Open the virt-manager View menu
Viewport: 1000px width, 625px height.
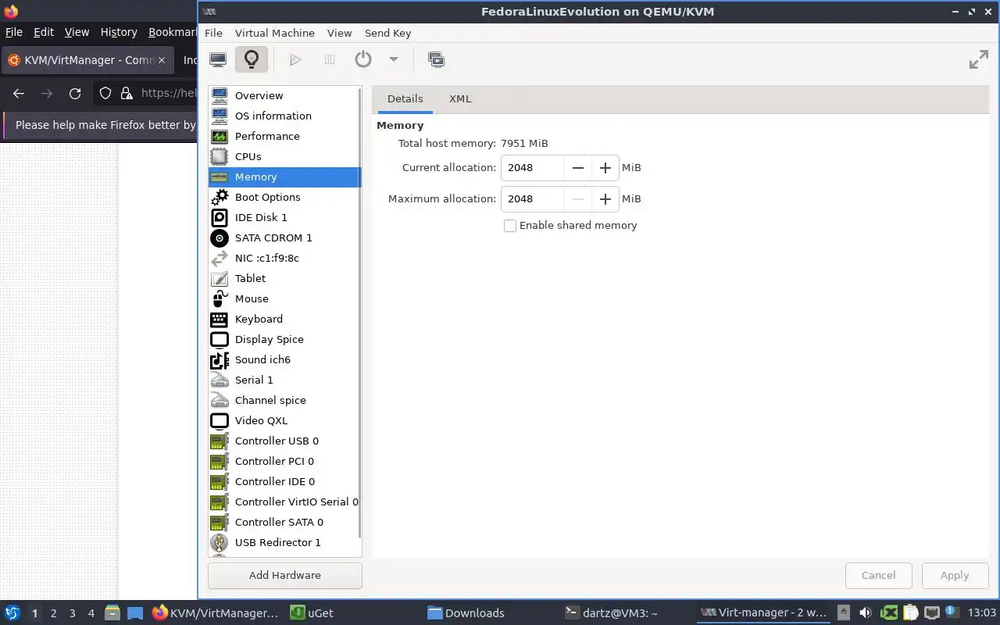coord(339,33)
